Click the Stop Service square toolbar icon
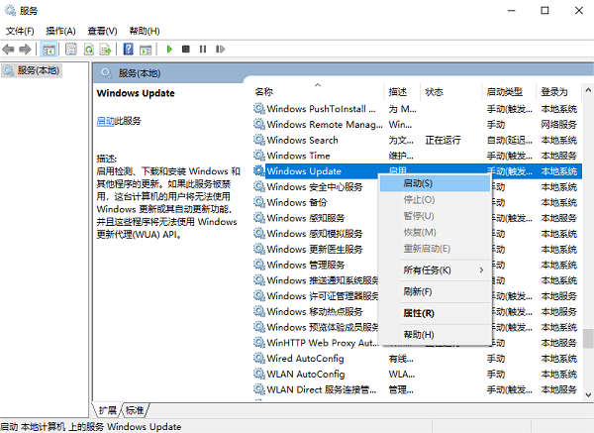594x433 pixels. (185, 49)
